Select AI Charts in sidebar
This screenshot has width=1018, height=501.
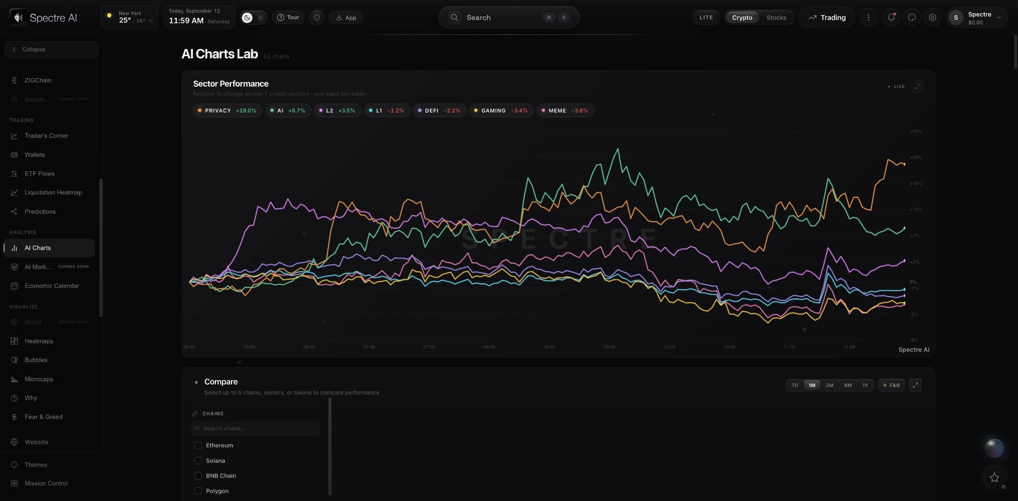pos(49,248)
